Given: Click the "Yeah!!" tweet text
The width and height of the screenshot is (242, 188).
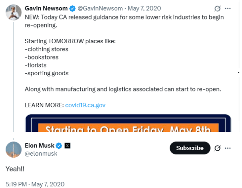Looking at the screenshot, I should [x=15, y=168].
